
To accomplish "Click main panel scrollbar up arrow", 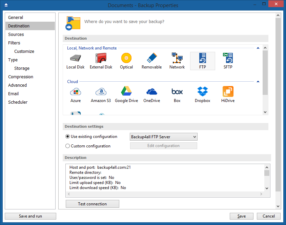I will (x=278, y=15).
